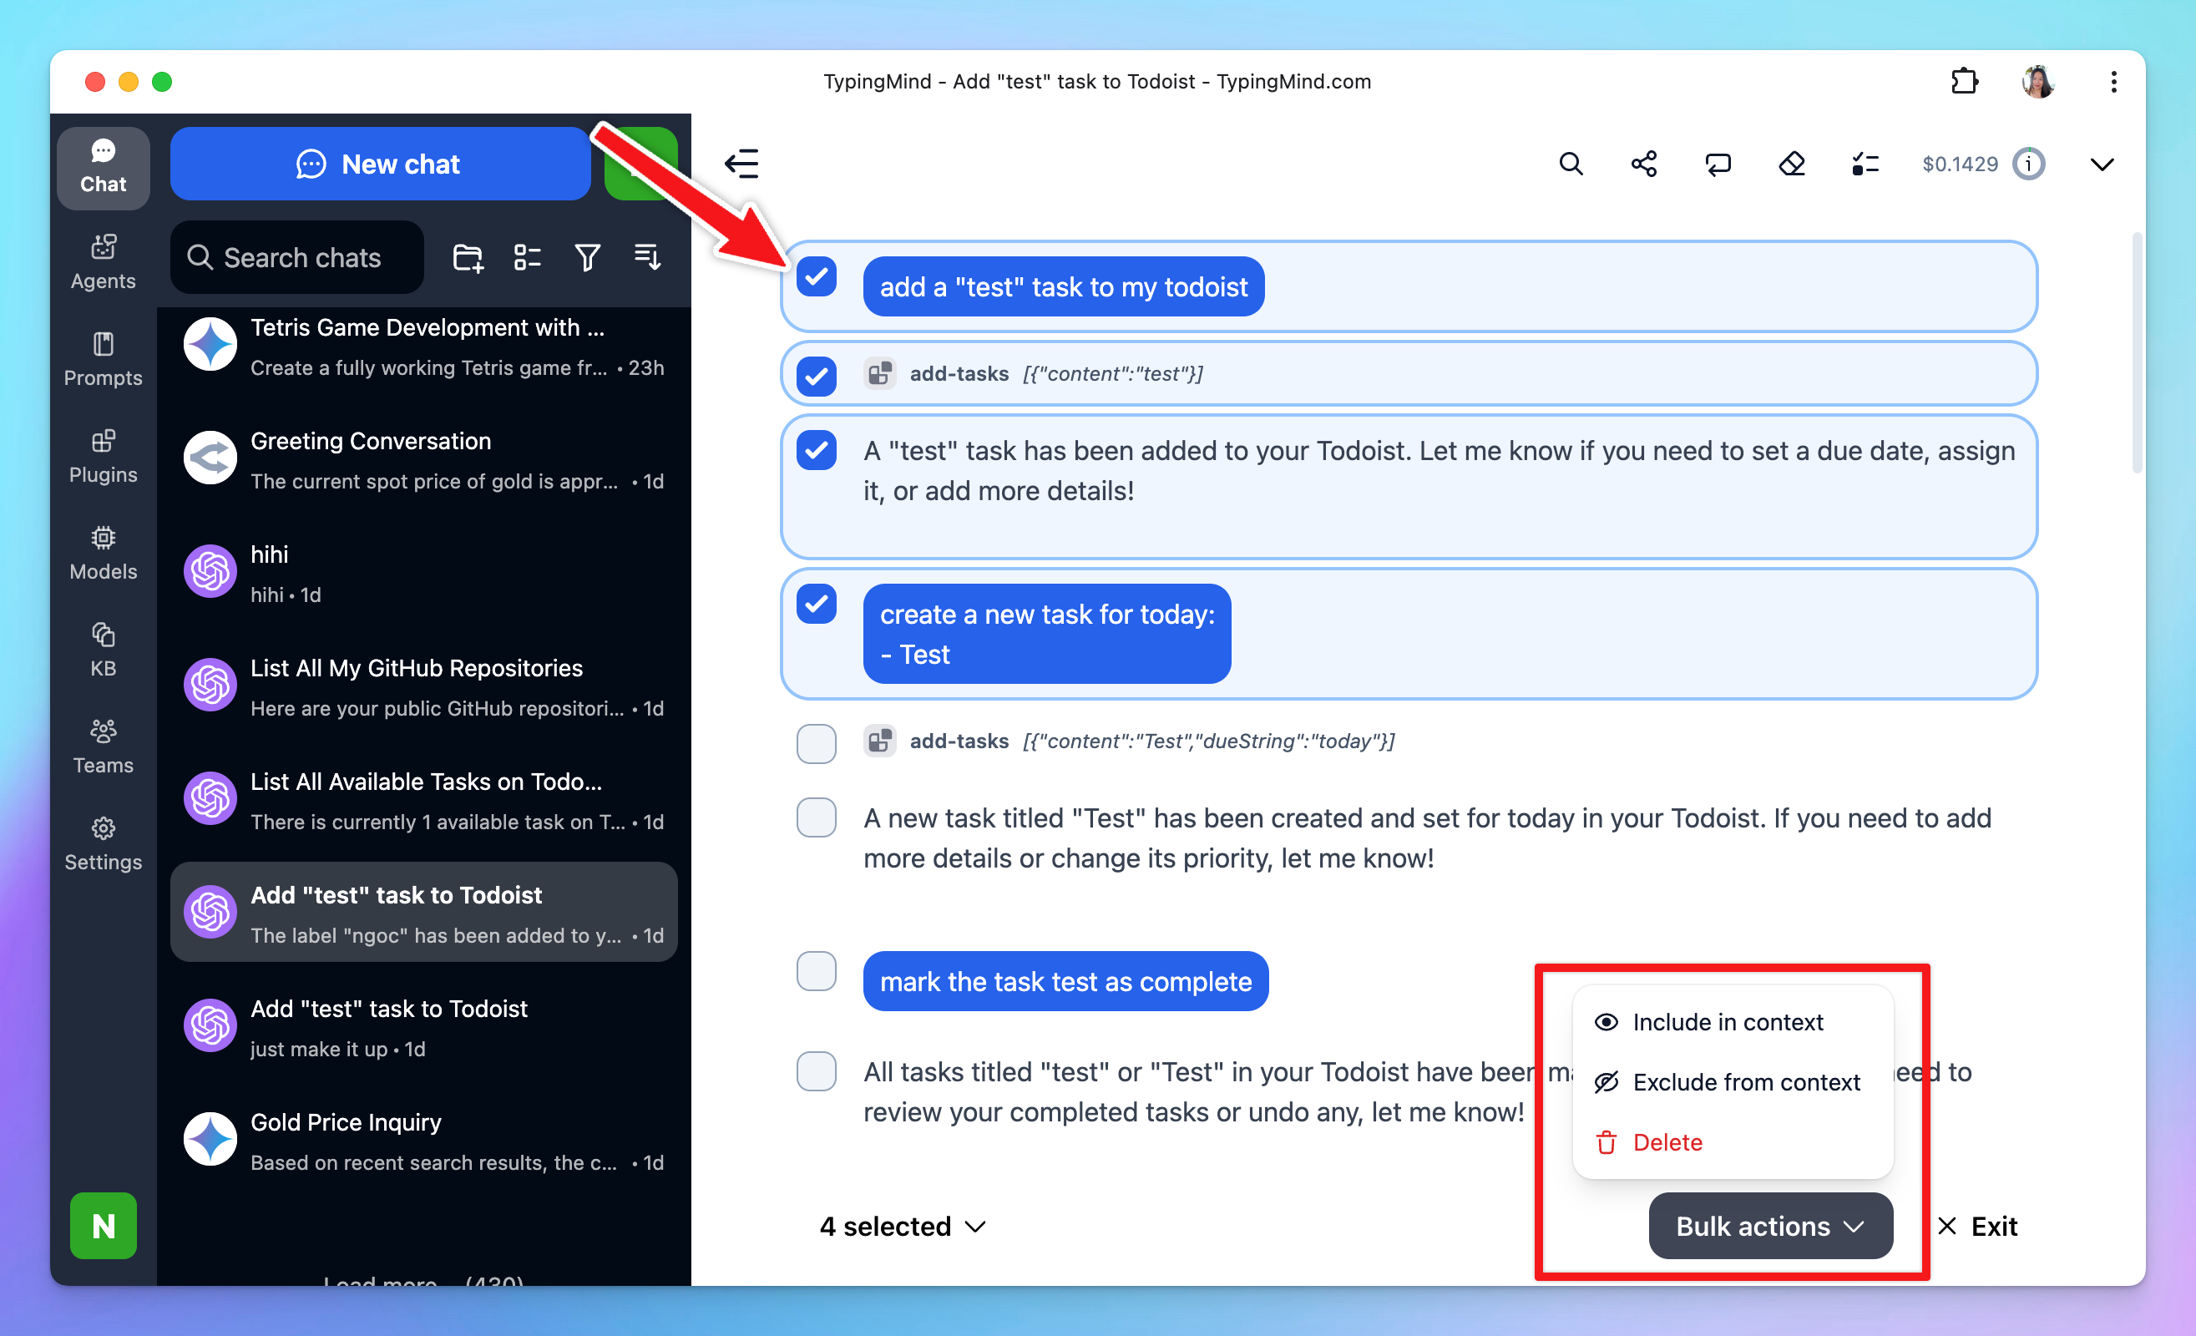Uncheck the 'A "test" task has been added' message

(817, 450)
